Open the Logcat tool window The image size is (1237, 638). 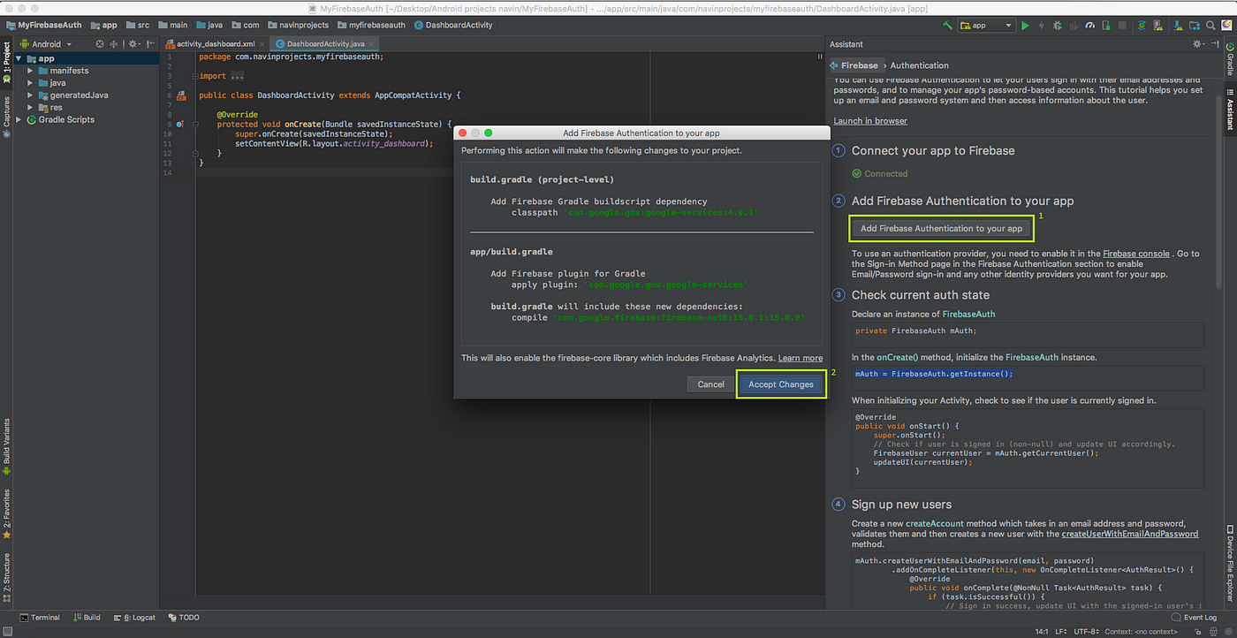[x=134, y=618]
